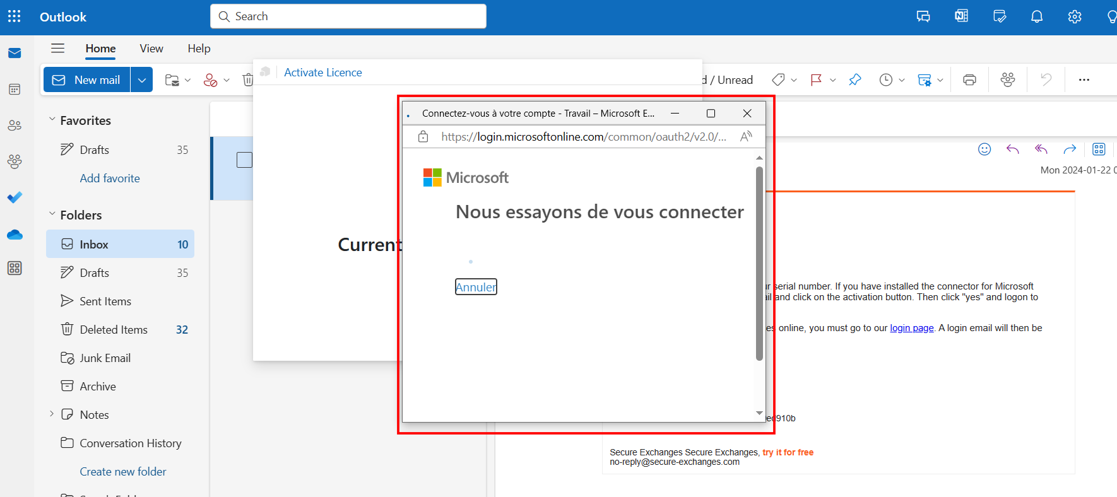Open the Flag dropdown arrow
The width and height of the screenshot is (1117, 497).
[x=832, y=80]
